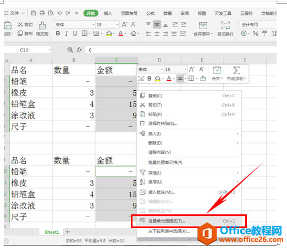This screenshot has height=249, width=287.
Task: Select cell A2 containing 铅笔
Action: [31, 81]
